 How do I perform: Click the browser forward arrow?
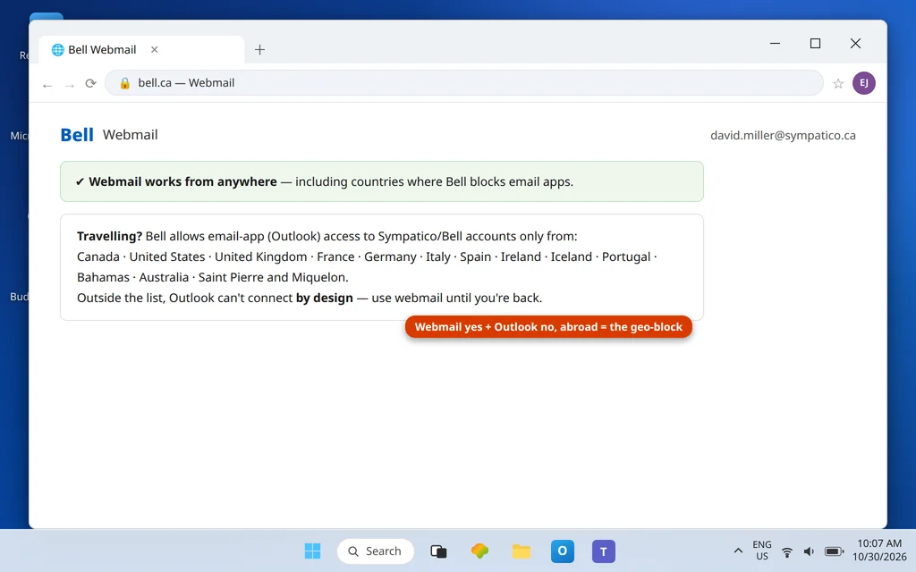point(70,85)
